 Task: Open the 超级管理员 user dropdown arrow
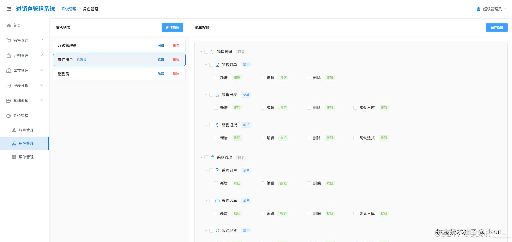pos(506,9)
